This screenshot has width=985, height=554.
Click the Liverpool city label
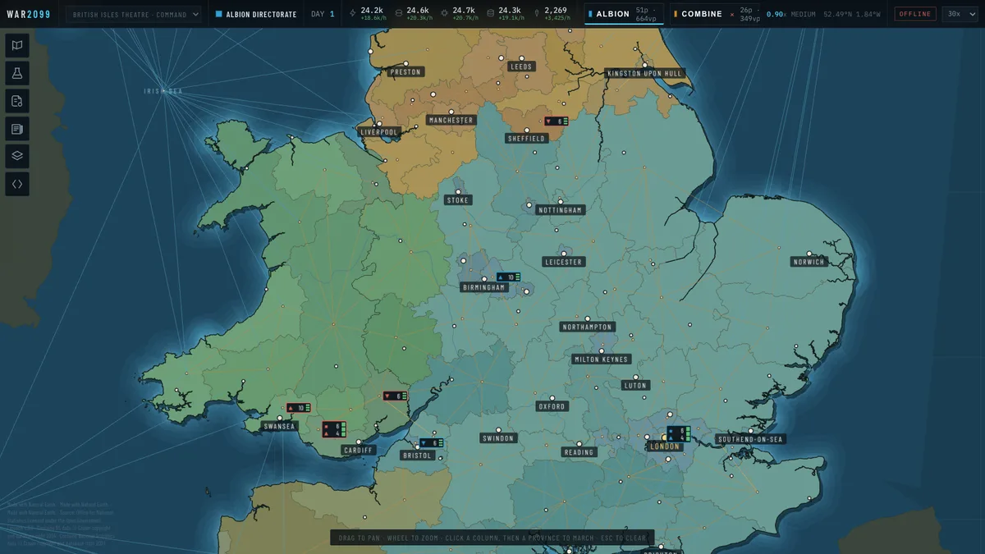pos(379,132)
